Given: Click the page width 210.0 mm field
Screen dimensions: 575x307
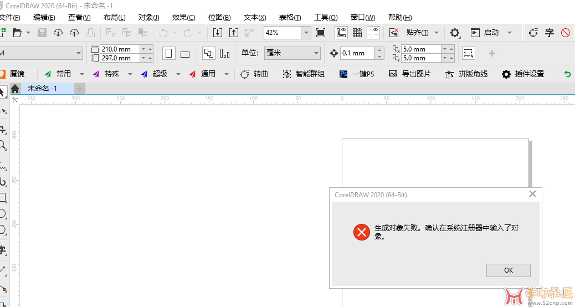Looking at the screenshot, I should [119, 49].
